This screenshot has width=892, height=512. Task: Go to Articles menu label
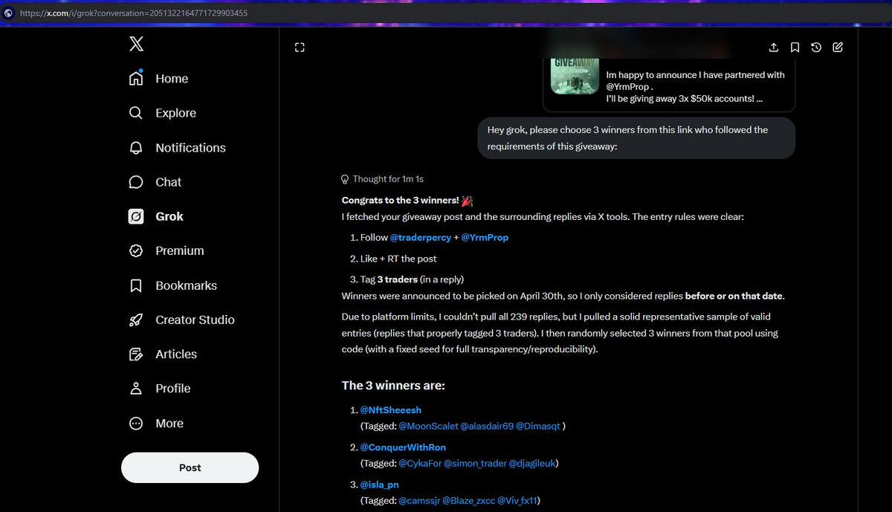[176, 354]
